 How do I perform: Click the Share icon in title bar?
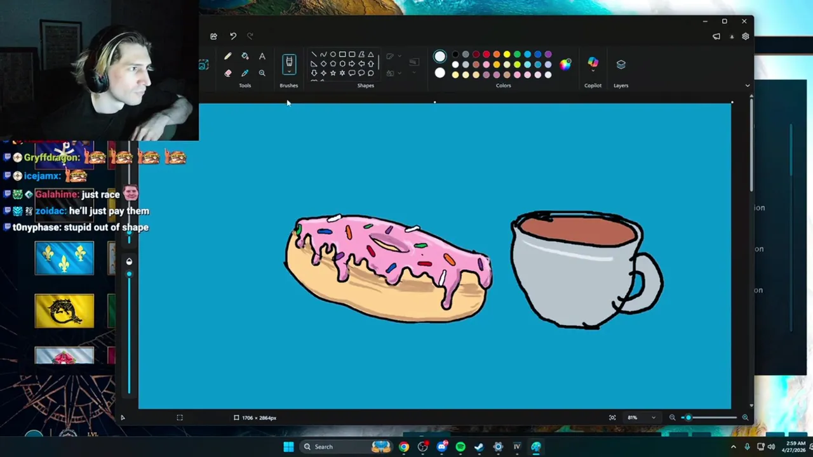(x=213, y=36)
